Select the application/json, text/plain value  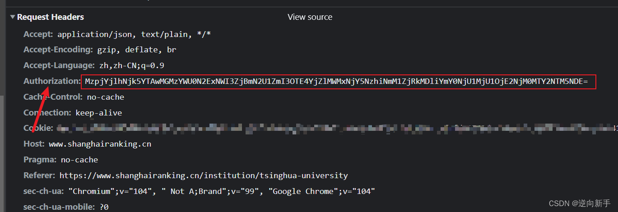(x=135, y=34)
